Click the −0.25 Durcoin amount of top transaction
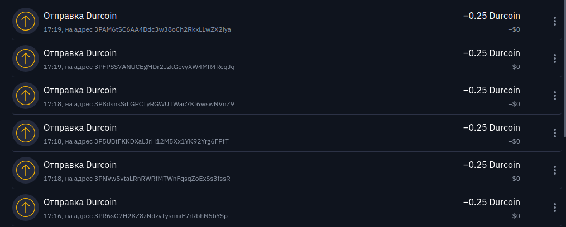This screenshot has height=227, width=566. click(x=492, y=16)
